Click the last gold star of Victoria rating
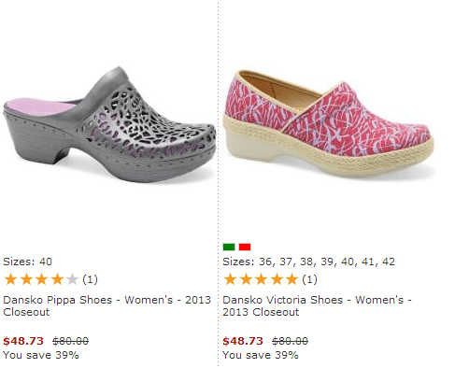This screenshot has width=455, height=368. click(x=291, y=279)
